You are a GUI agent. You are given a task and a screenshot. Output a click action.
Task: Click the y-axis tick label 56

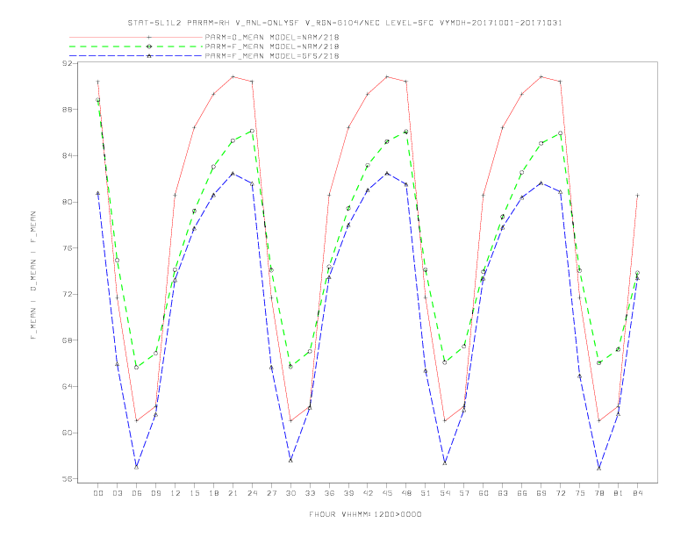tap(67, 479)
